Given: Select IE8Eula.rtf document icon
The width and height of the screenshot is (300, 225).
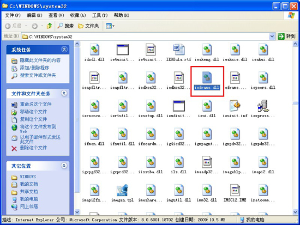Looking at the screenshot, I should (179, 50).
